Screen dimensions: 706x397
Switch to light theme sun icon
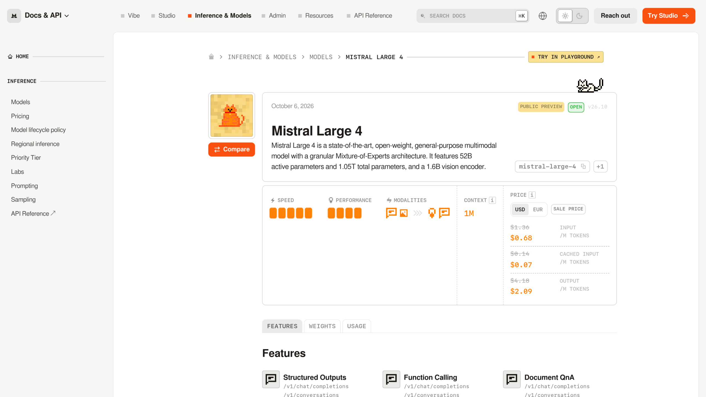(565, 16)
